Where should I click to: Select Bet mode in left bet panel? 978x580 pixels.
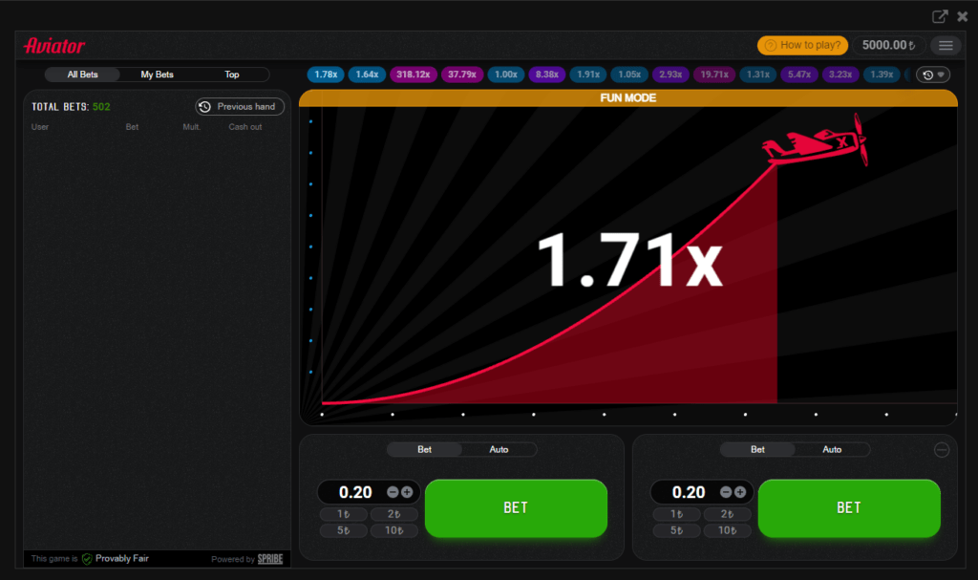424,449
